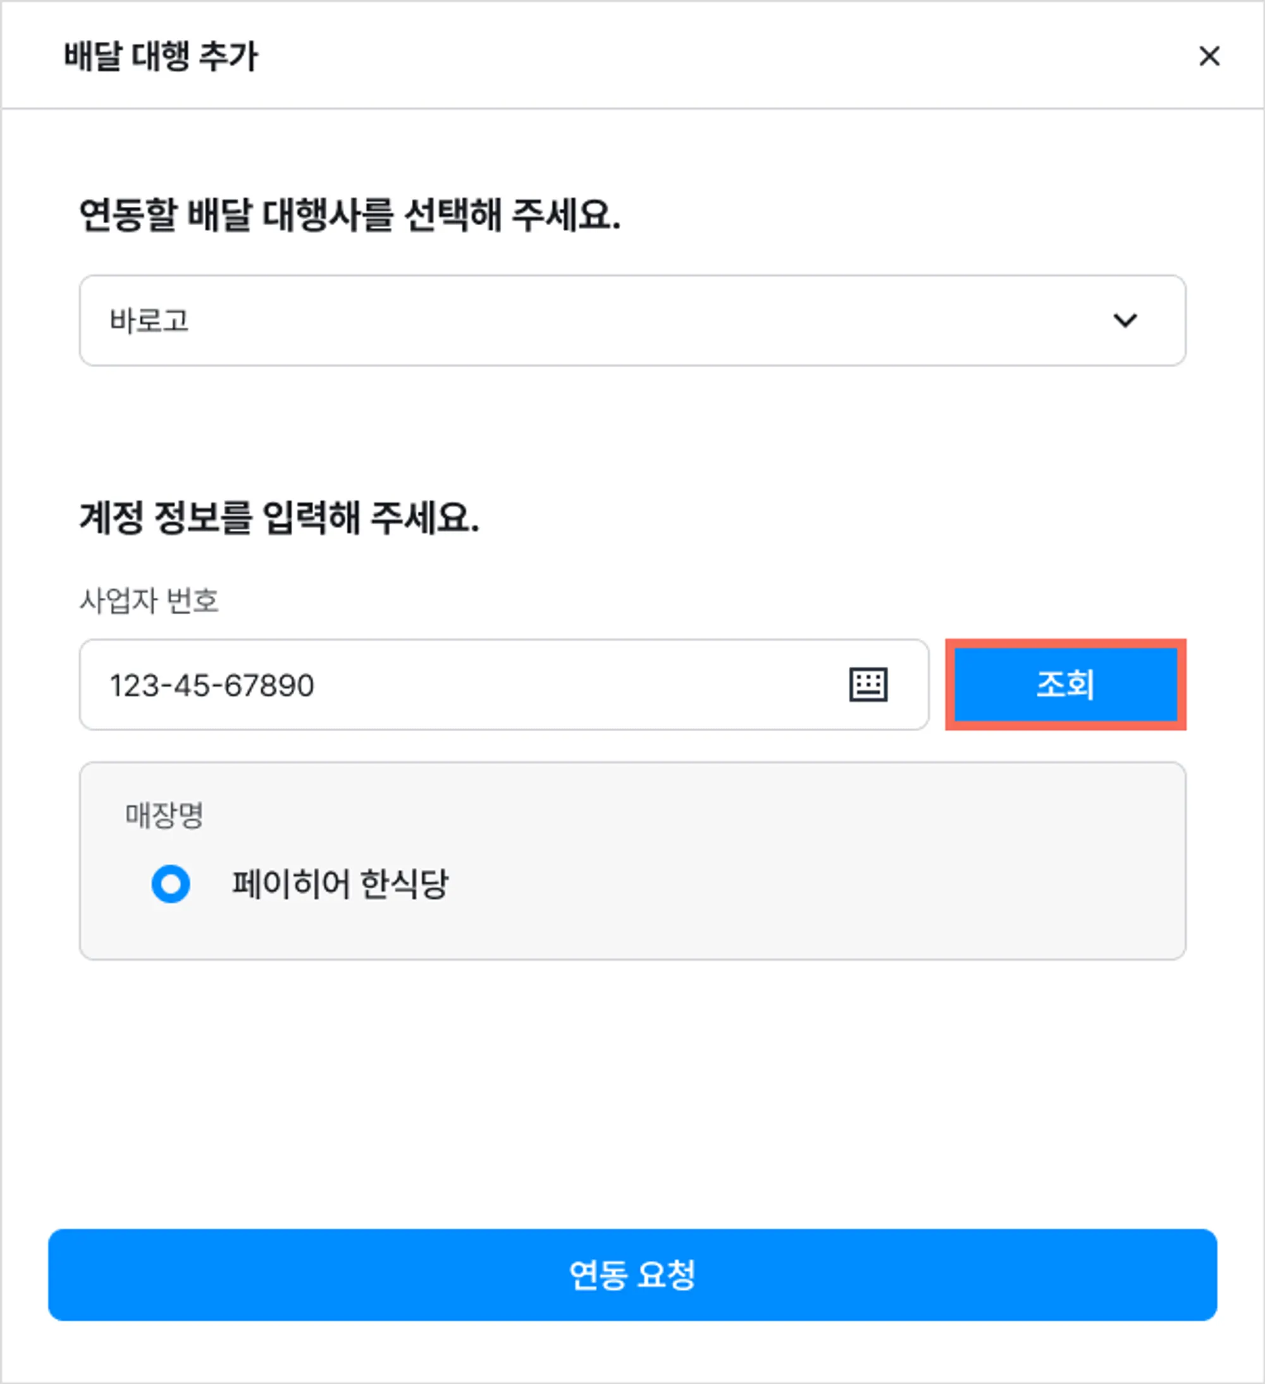
Task: Click blank area above 연동 요청 button
Action: pos(632,1099)
